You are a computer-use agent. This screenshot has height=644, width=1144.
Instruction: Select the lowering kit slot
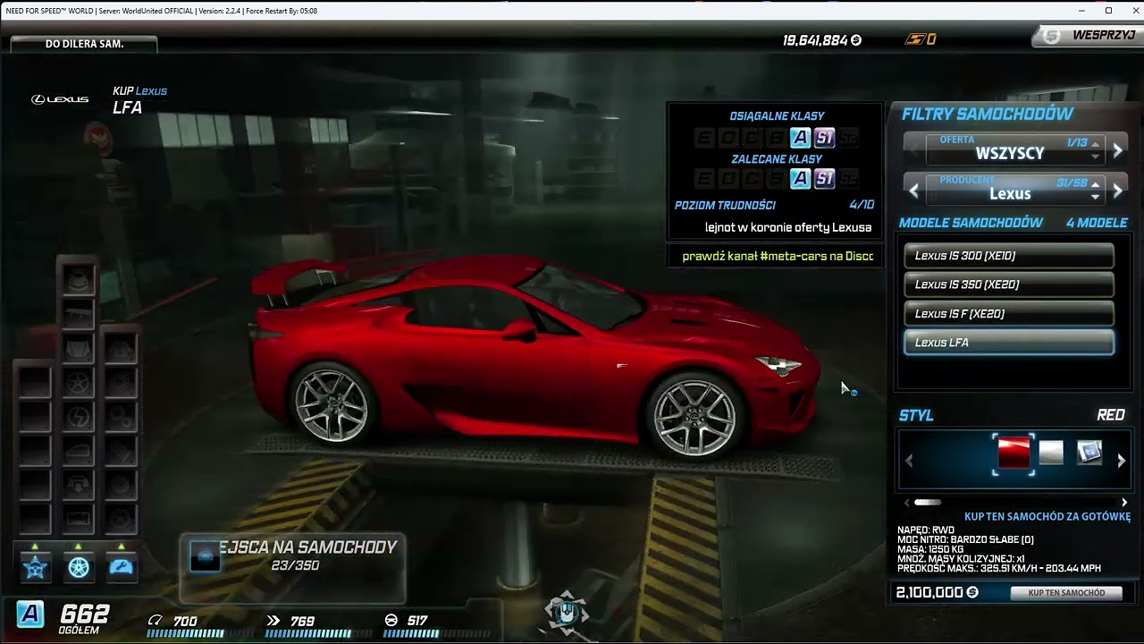(79, 484)
